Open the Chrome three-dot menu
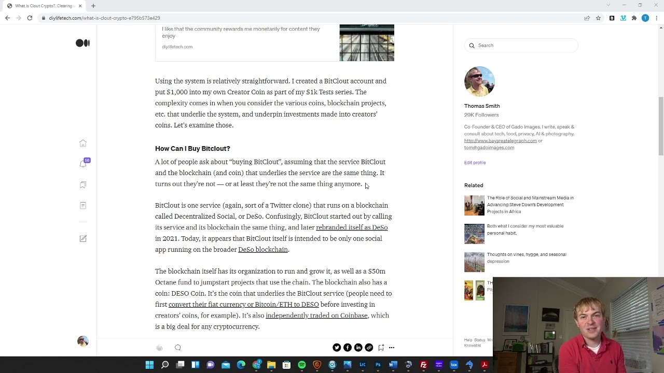The image size is (664, 373). pos(657,18)
